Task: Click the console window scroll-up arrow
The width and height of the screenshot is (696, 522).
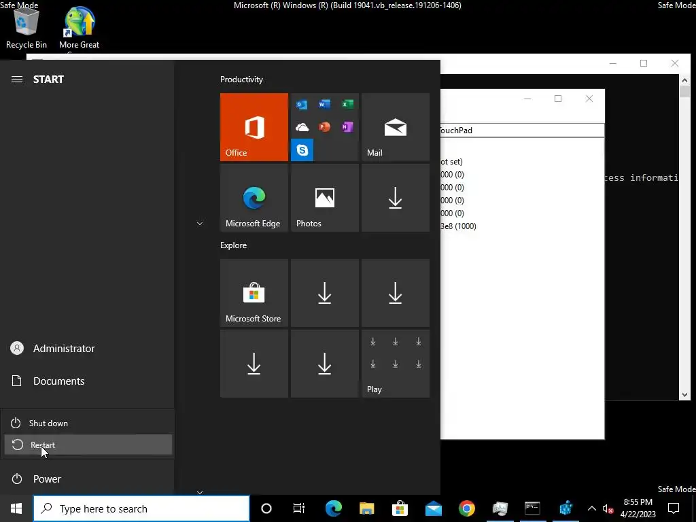Action: tap(684, 80)
